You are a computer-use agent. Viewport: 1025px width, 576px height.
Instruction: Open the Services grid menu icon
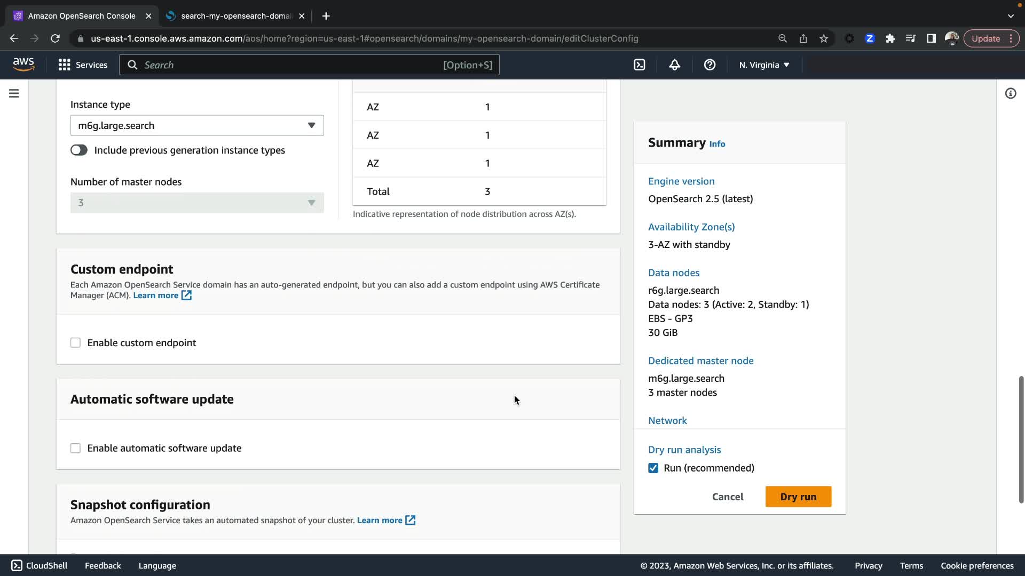tap(65, 65)
